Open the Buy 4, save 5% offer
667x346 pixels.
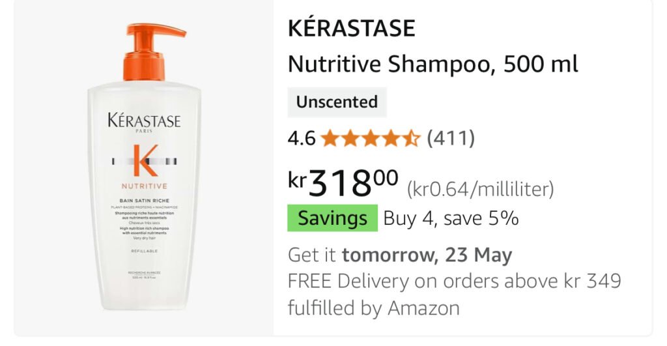[451, 218]
